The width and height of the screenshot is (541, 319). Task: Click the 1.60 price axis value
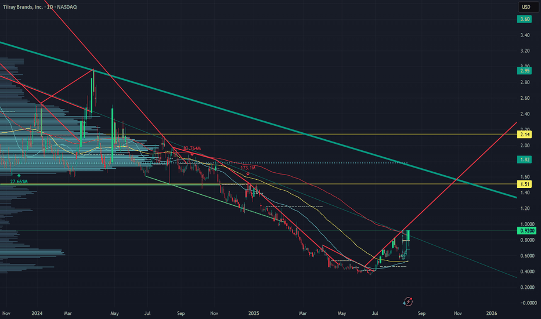pos(525,177)
